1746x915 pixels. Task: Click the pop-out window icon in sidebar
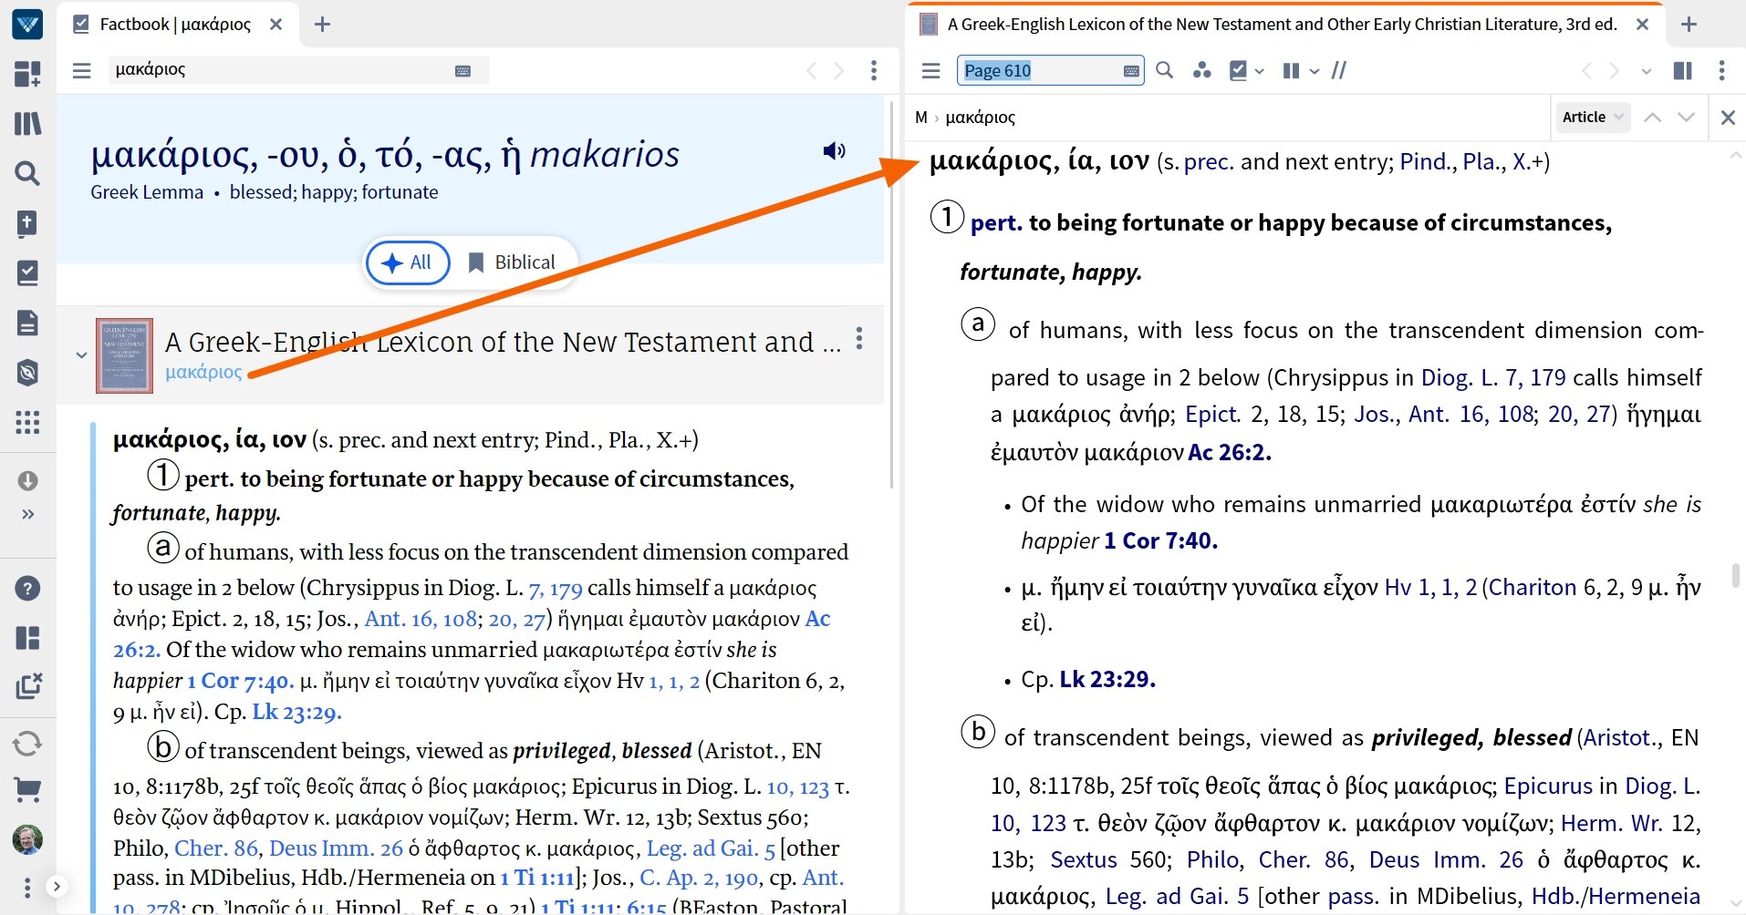(x=28, y=685)
